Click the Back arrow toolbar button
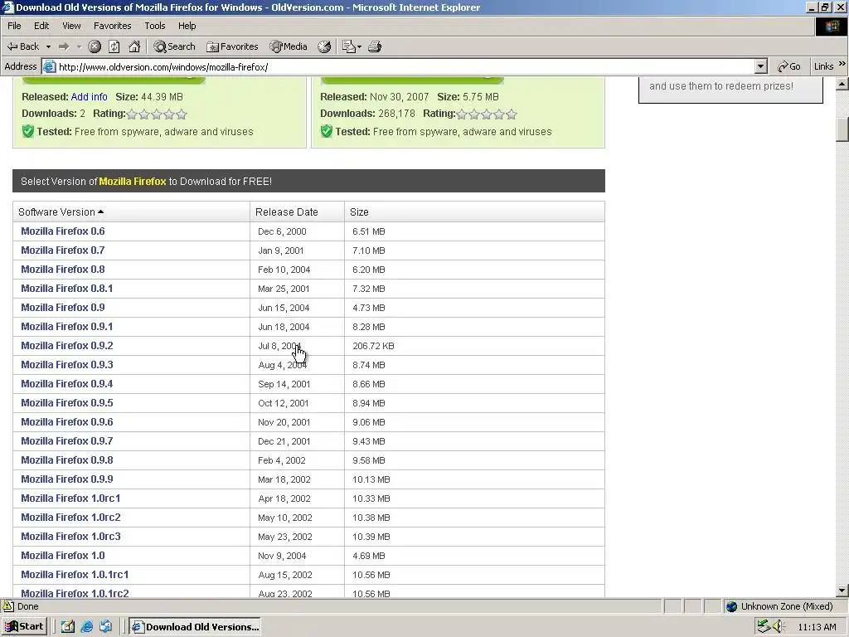 [22, 46]
